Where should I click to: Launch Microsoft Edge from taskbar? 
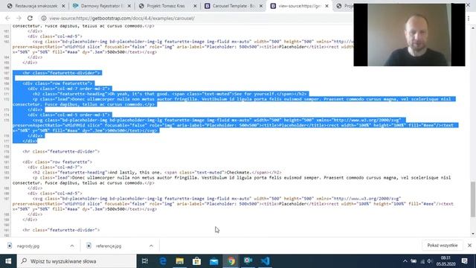coord(163,261)
